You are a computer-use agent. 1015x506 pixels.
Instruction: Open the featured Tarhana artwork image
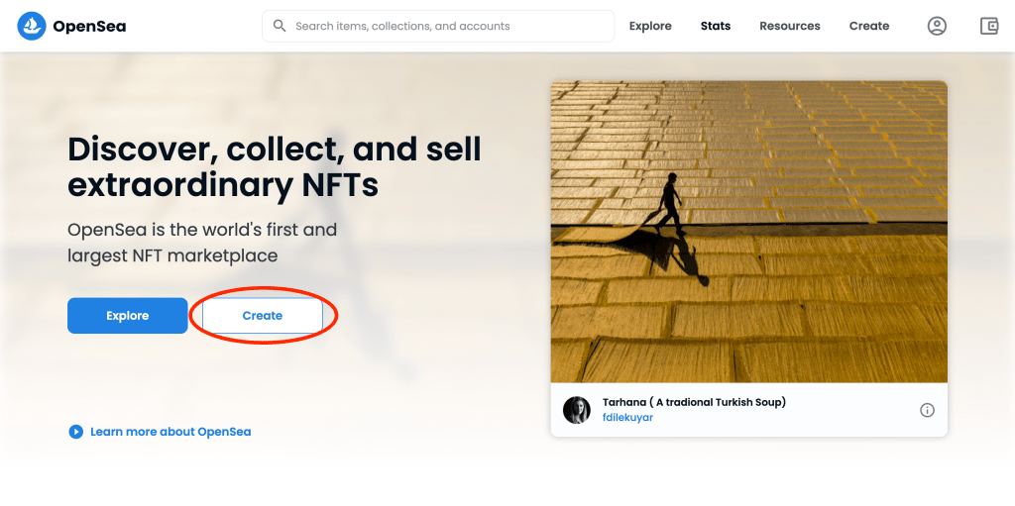[748, 232]
